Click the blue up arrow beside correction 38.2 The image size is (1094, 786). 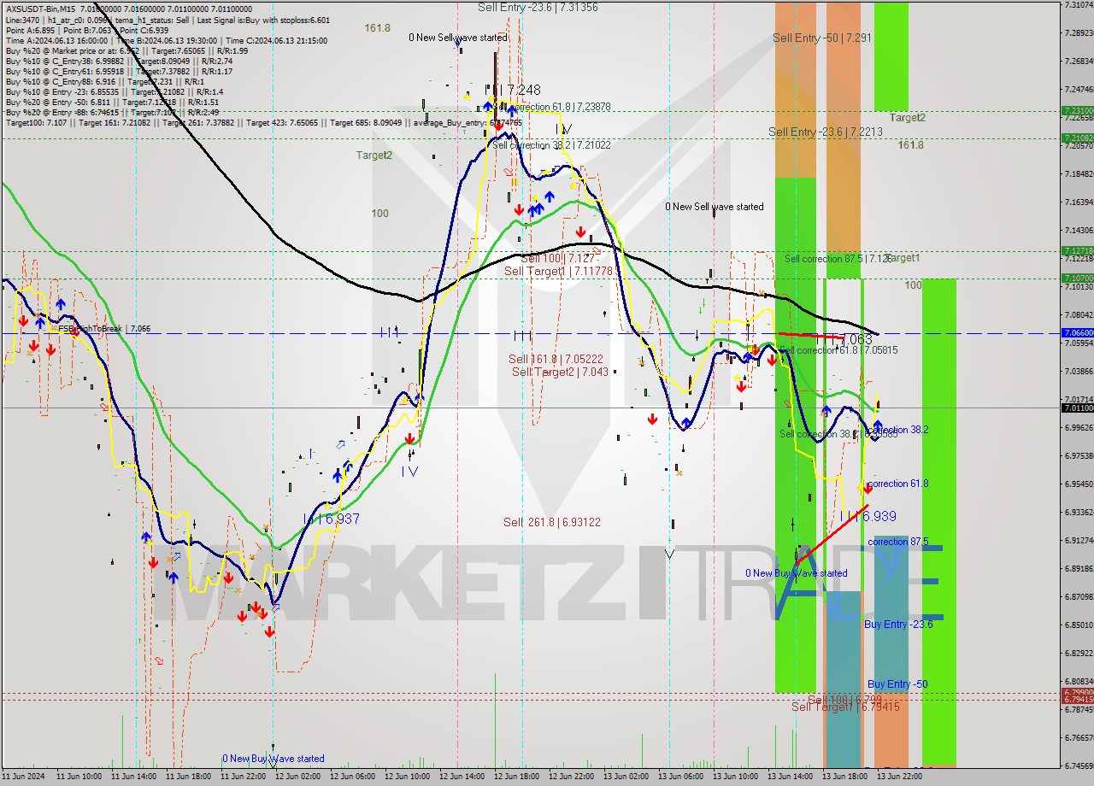click(878, 425)
